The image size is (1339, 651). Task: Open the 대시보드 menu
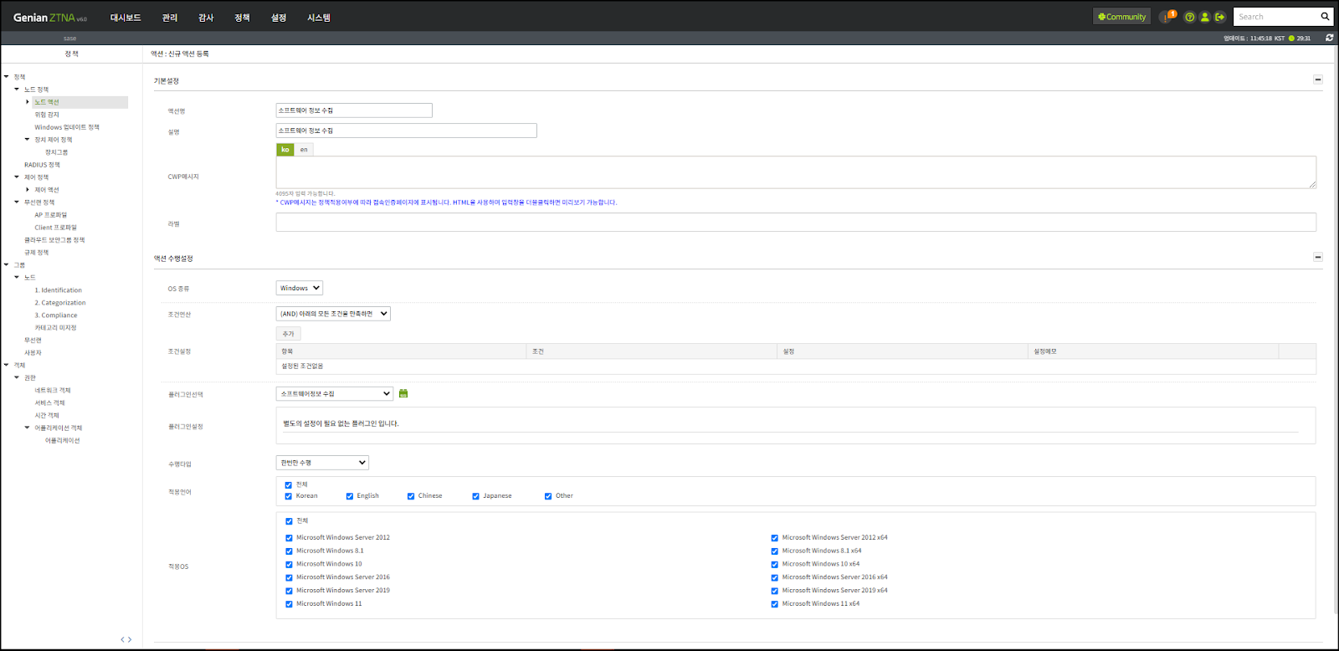coord(126,18)
